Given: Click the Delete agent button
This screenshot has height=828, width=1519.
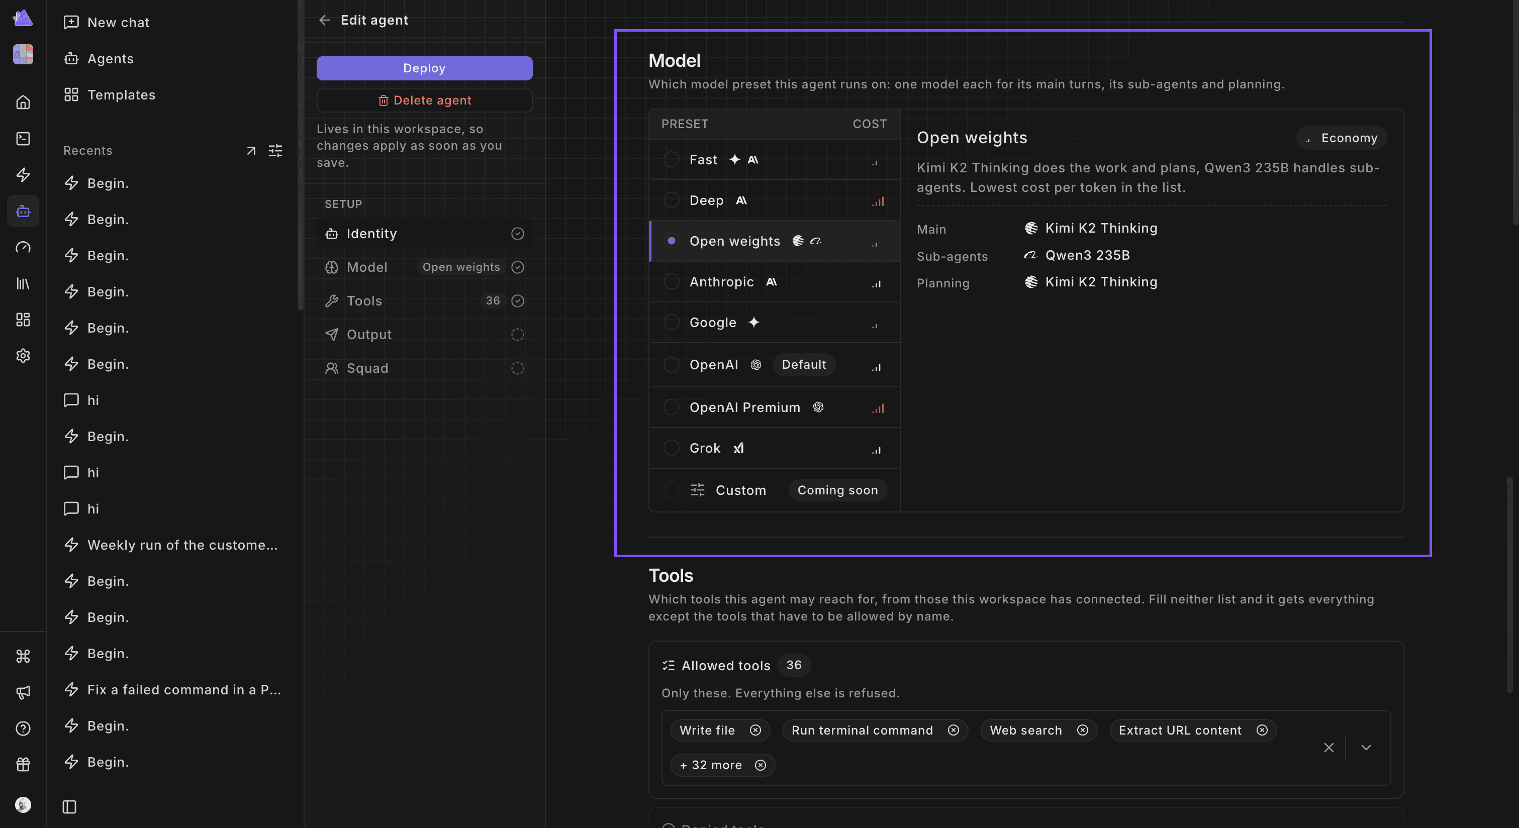Looking at the screenshot, I should pyautogui.click(x=424, y=100).
